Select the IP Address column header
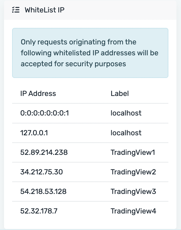Viewport: 181px width, 230px height. click(x=38, y=93)
